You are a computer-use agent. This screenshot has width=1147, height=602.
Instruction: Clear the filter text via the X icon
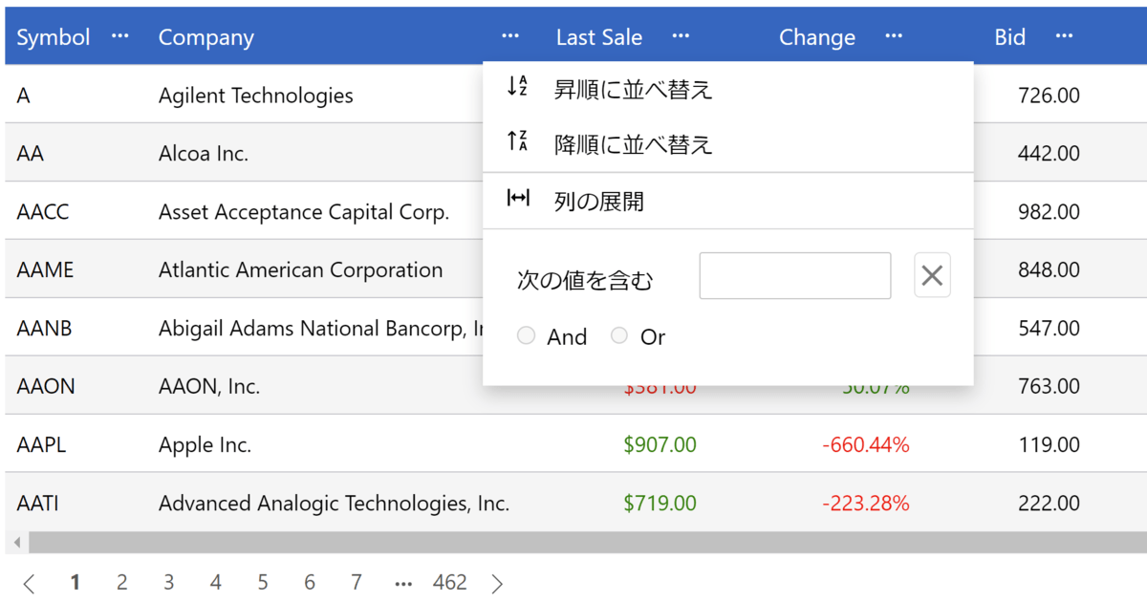tap(932, 275)
